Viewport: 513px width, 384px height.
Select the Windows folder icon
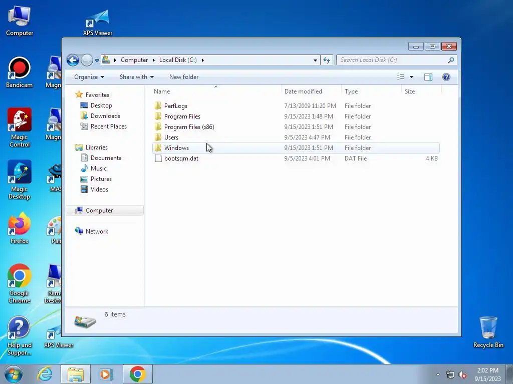click(x=158, y=147)
